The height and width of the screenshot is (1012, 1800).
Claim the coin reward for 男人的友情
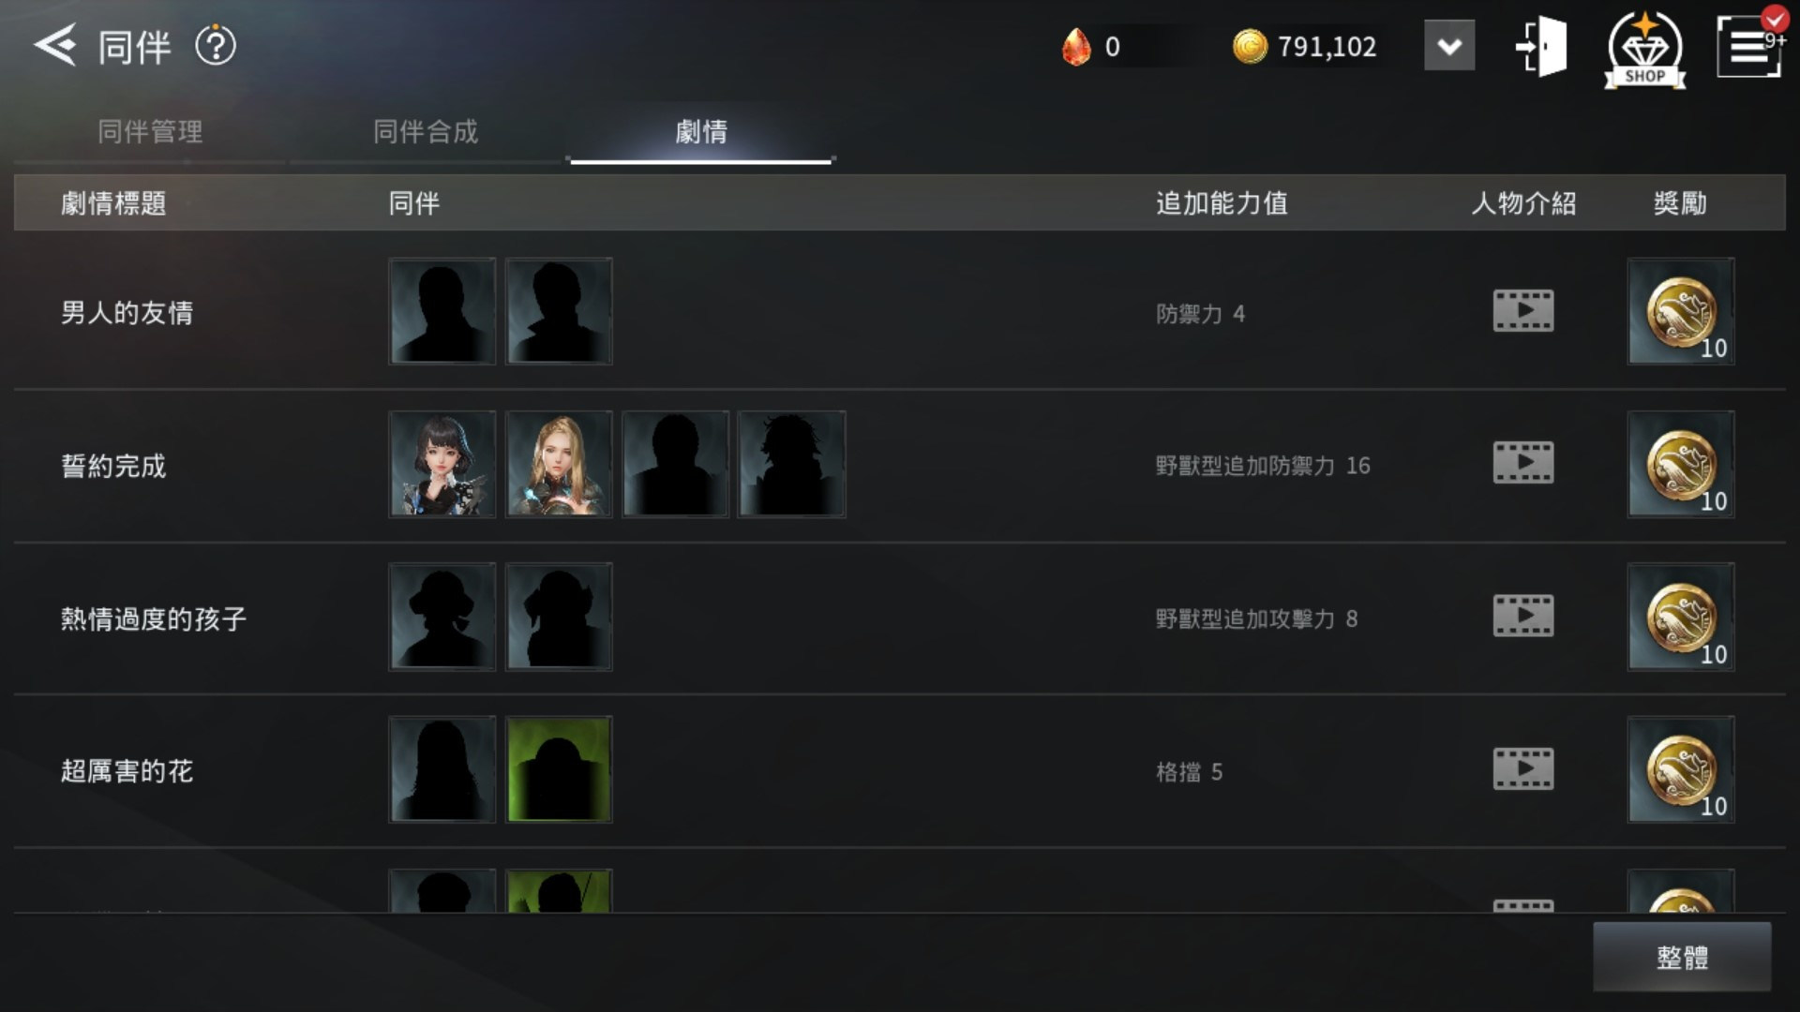tap(1681, 311)
